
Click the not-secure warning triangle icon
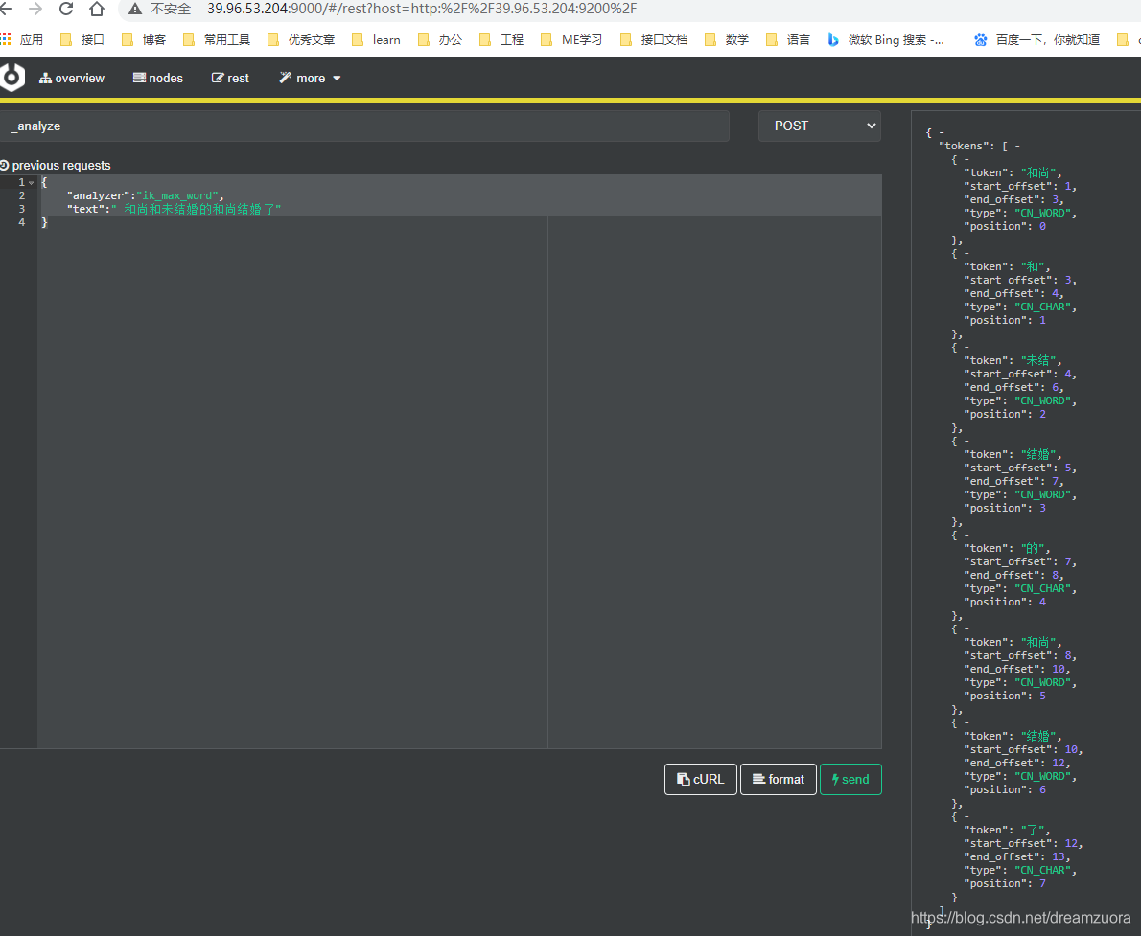[x=134, y=9]
